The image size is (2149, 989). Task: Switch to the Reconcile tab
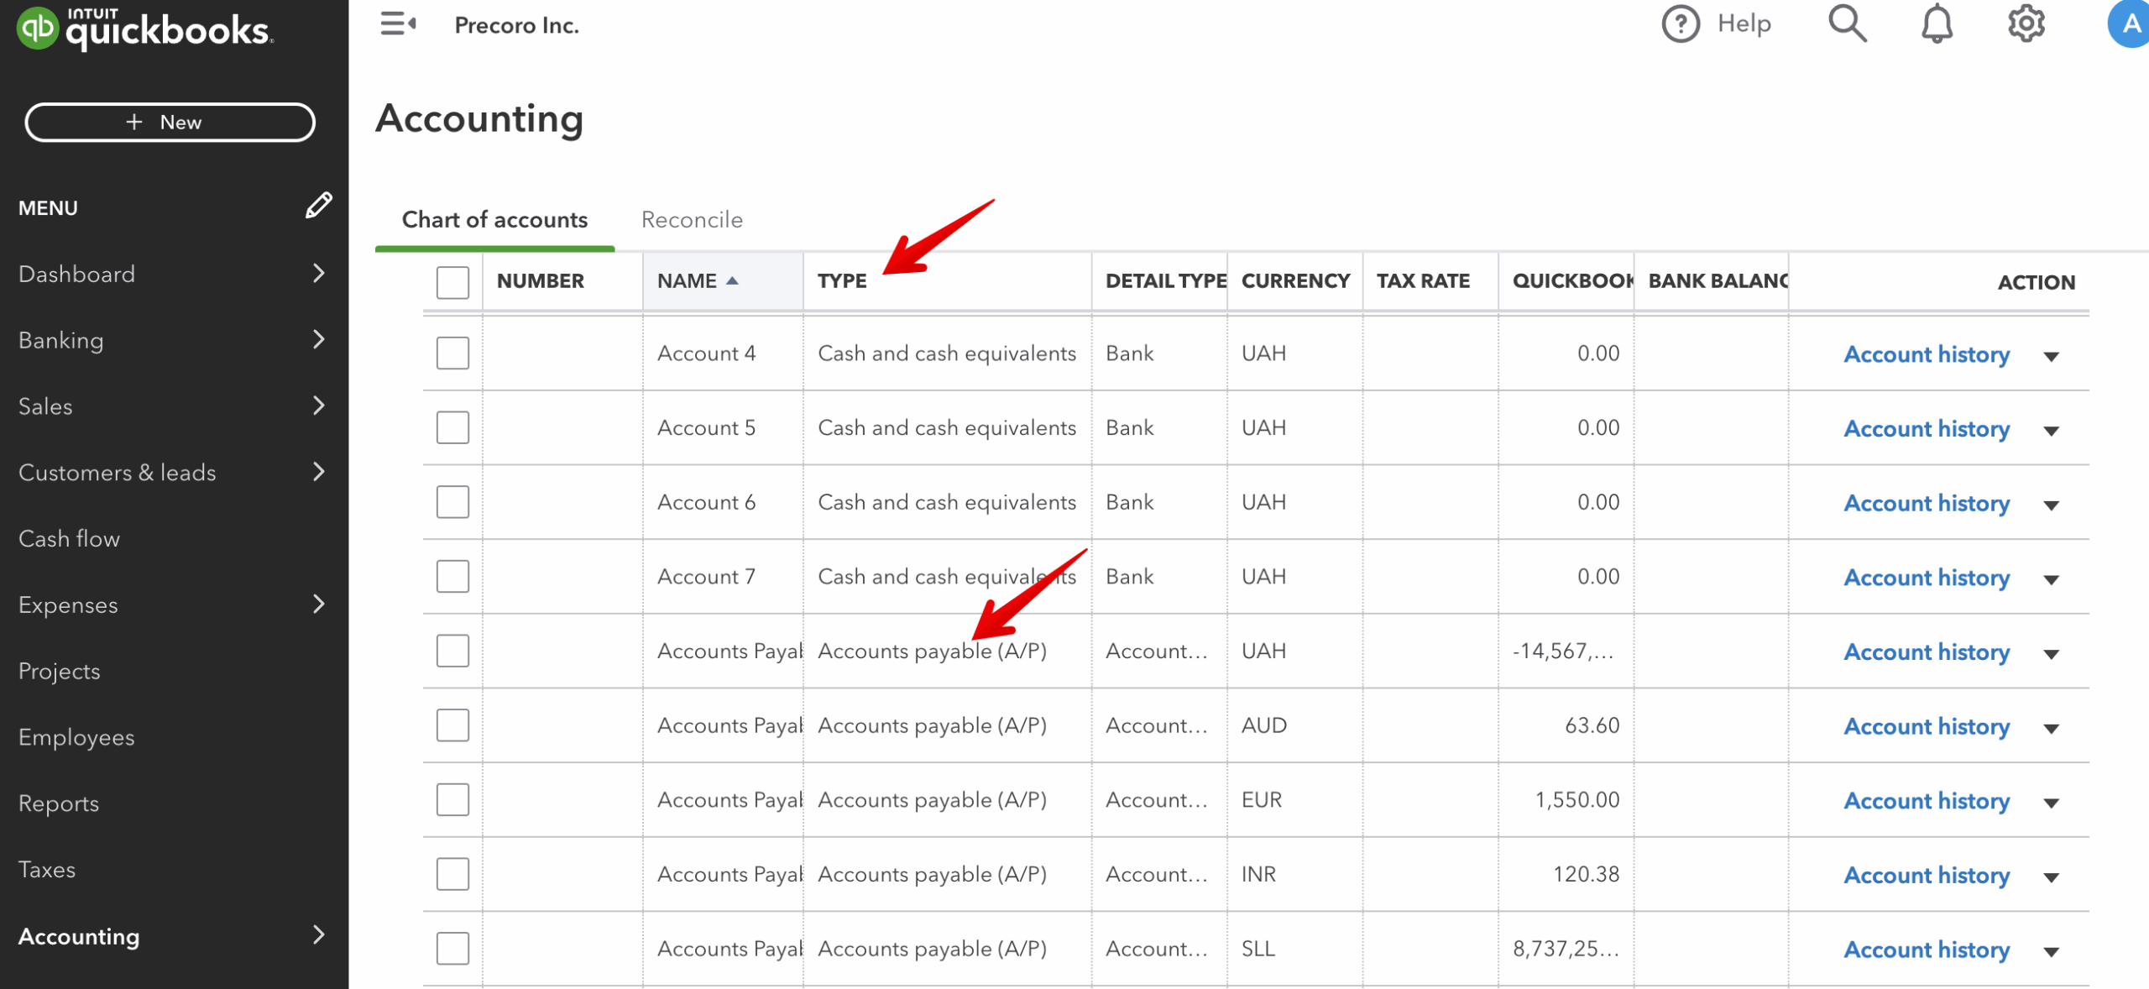[x=692, y=220]
